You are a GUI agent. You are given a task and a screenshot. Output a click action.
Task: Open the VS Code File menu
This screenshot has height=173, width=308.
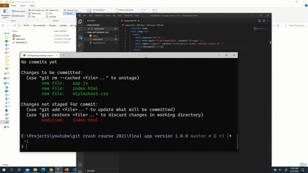click(85, 15)
